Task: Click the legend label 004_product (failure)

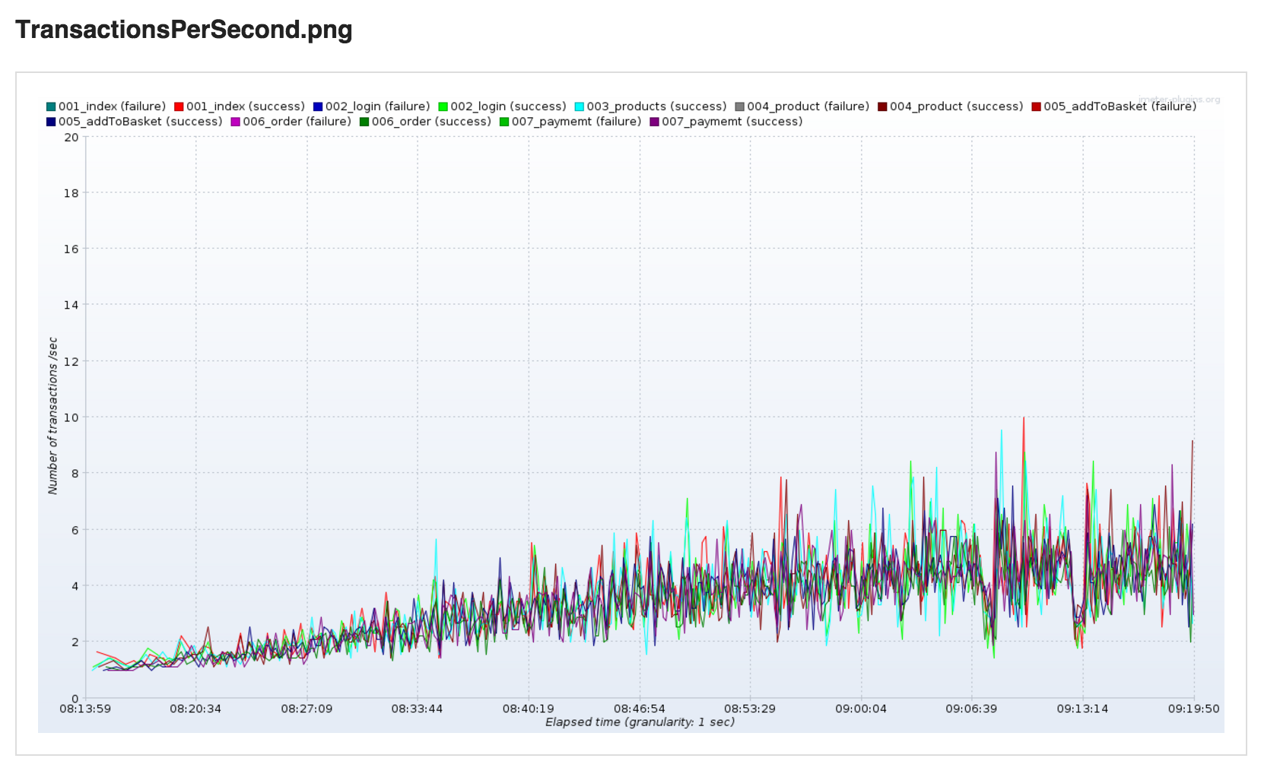Action: point(808,106)
